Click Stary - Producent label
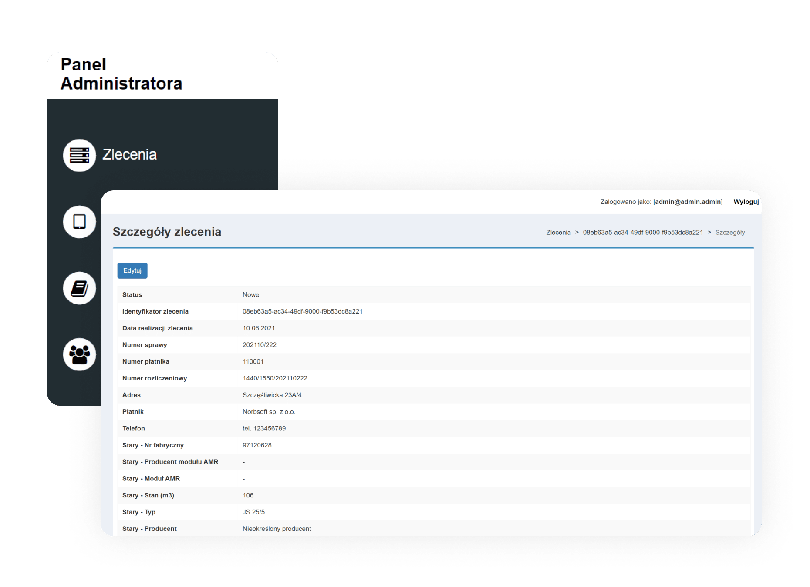 149,529
